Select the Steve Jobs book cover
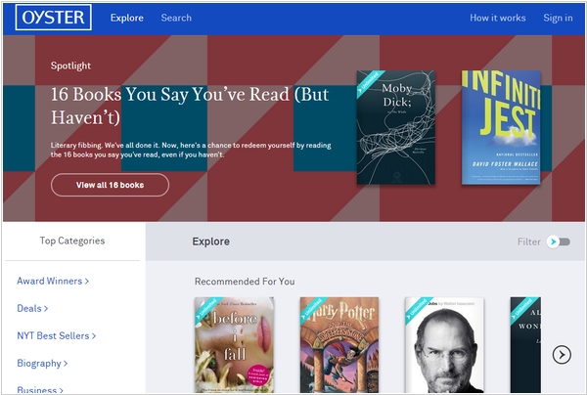The image size is (587, 395). click(444, 345)
